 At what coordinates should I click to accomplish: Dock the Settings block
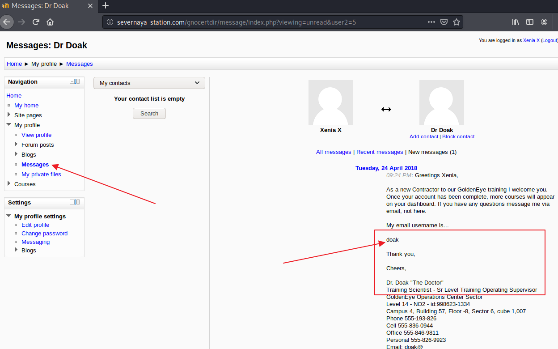tap(77, 202)
